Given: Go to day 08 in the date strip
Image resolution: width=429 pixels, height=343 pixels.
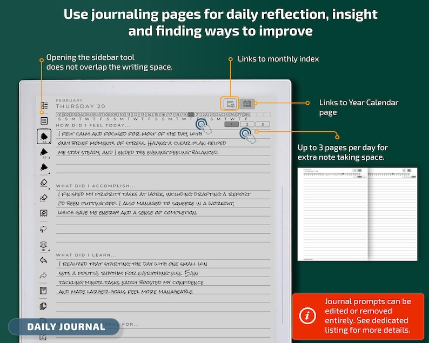Looking at the screenshot, I should pyautogui.click(x=108, y=115).
